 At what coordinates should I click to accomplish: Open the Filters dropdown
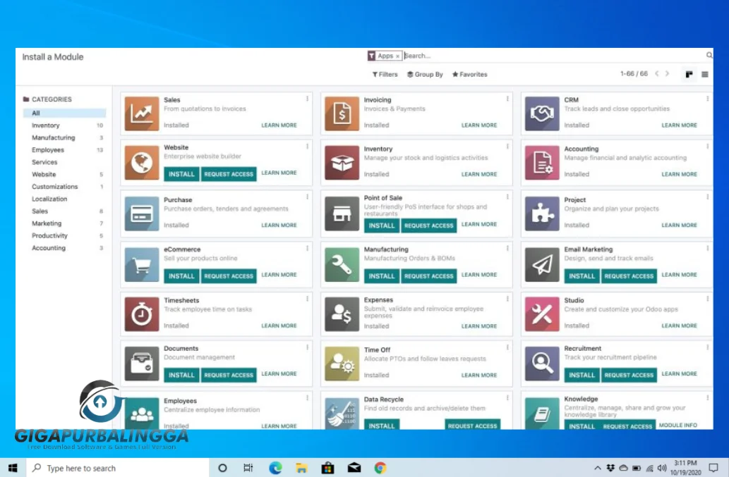tap(385, 74)
